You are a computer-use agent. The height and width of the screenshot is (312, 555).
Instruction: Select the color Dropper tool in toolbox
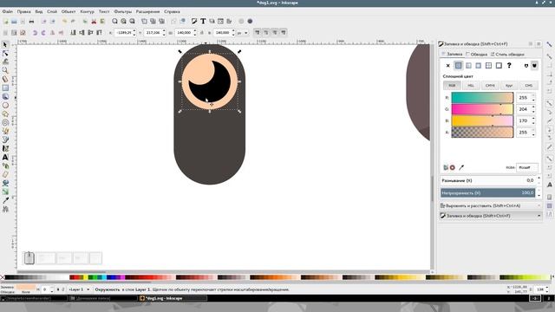[x=5, y=200]
